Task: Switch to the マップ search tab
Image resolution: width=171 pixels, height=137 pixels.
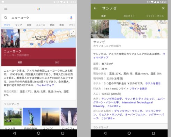Action: coord(18,25)
